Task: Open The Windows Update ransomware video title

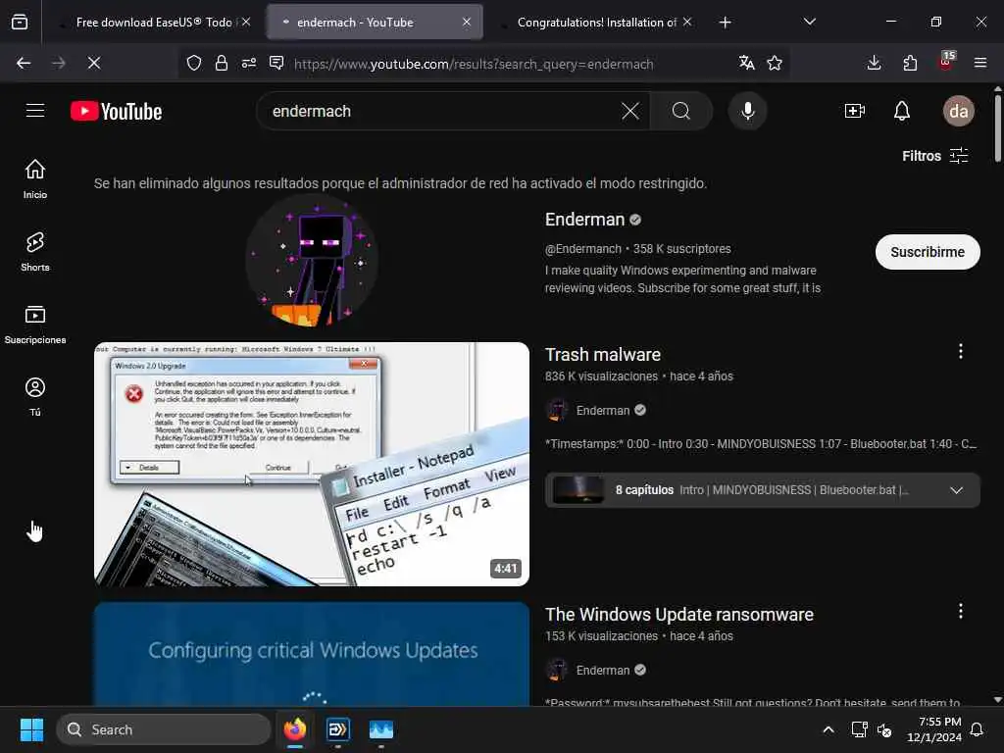Action: (678, 615)
